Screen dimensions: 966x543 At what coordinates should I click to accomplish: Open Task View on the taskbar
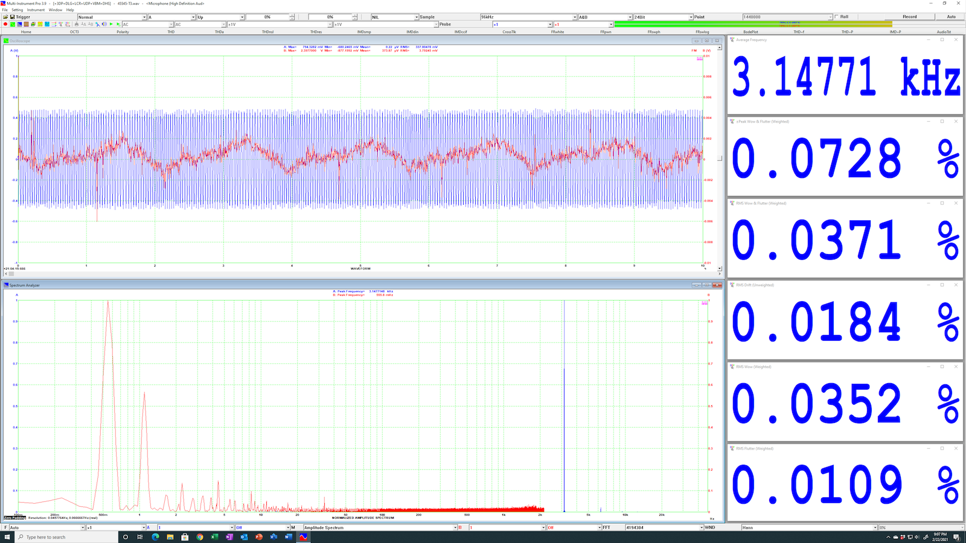[140, 537]
